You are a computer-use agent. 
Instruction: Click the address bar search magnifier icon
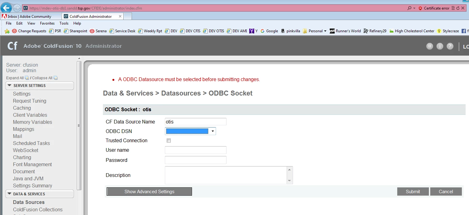pos(409,8)
